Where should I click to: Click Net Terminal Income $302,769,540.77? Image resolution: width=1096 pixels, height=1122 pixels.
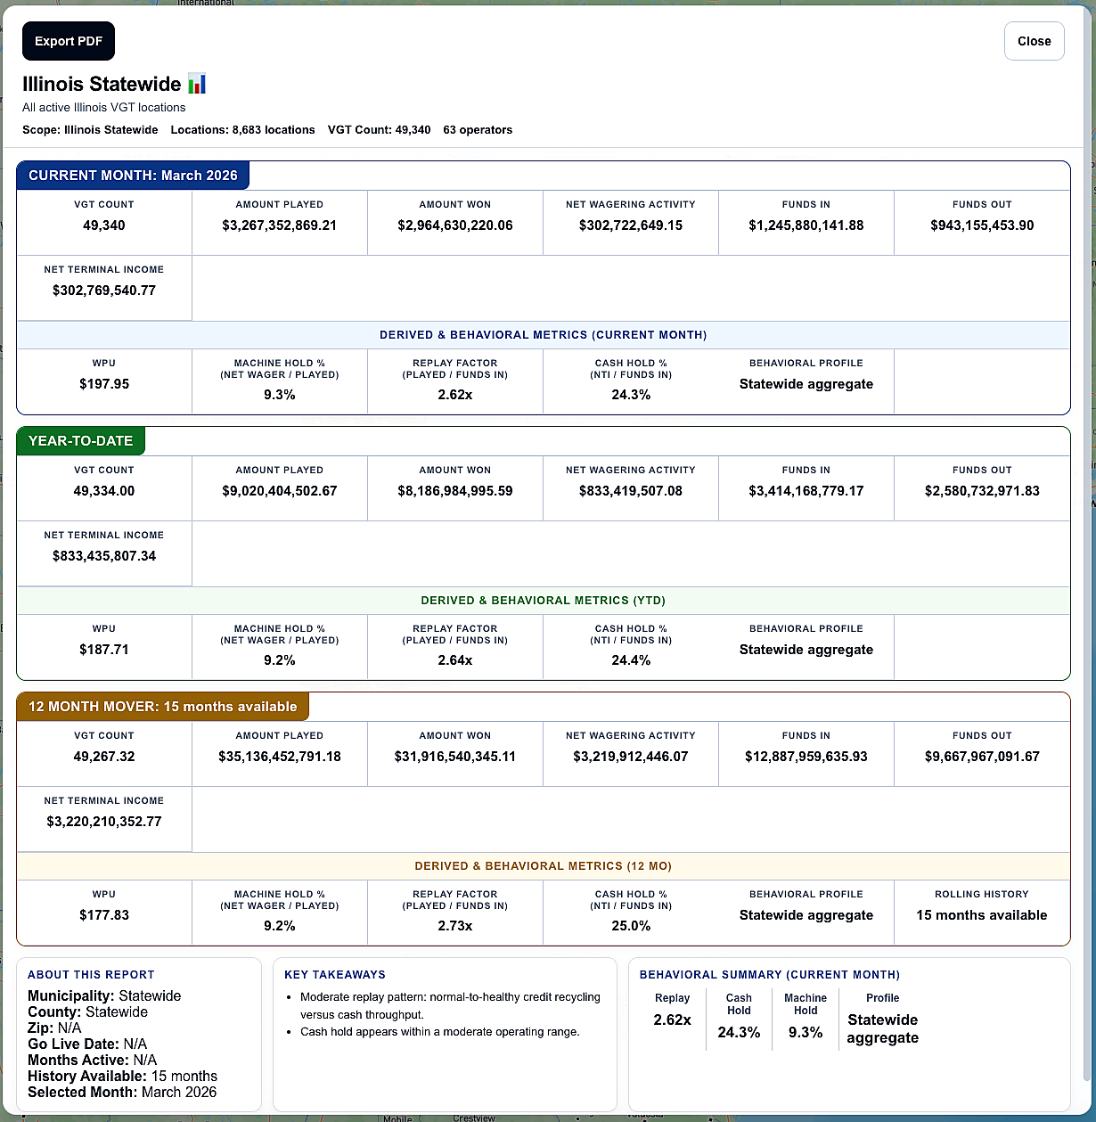(104, 291)
